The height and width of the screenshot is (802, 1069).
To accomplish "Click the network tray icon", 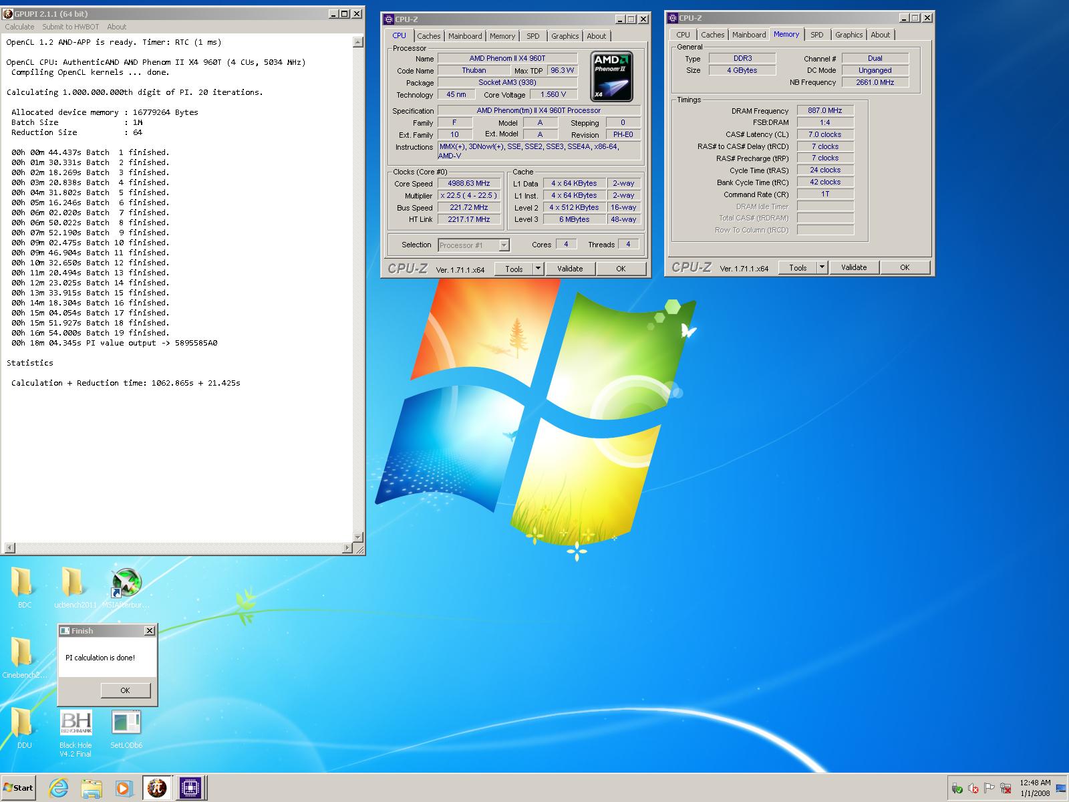I will point(1006,789).
